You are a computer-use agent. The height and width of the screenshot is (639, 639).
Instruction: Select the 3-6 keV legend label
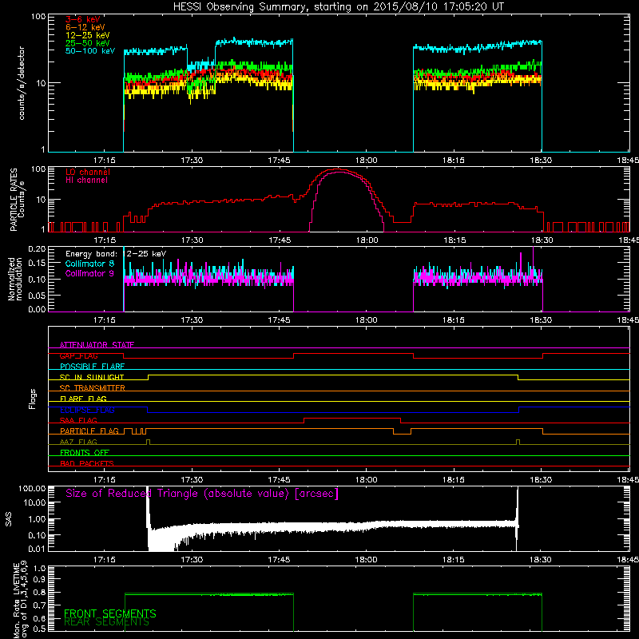83,19
